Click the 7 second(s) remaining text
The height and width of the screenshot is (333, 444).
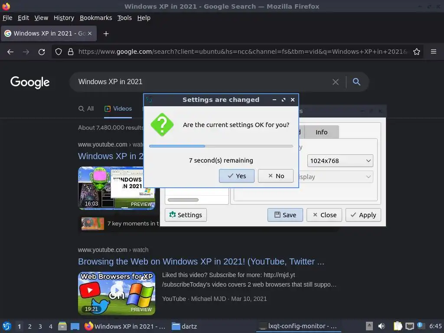(221, 160)
